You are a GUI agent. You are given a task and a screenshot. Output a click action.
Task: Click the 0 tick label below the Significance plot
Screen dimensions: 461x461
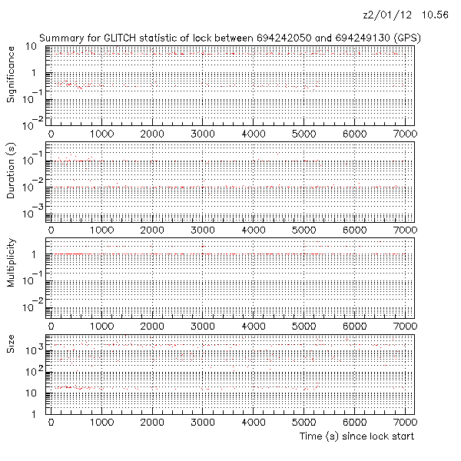pyautogui.click(x=51, y=134)
